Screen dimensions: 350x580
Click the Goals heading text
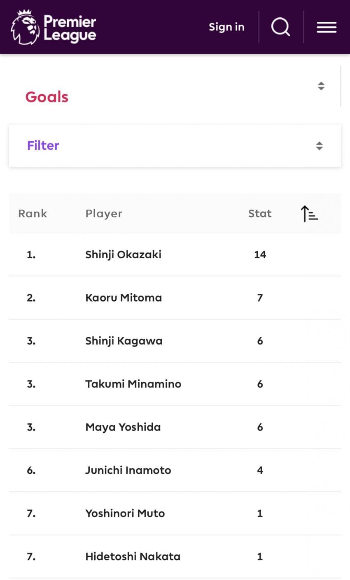tap(47, 97)
